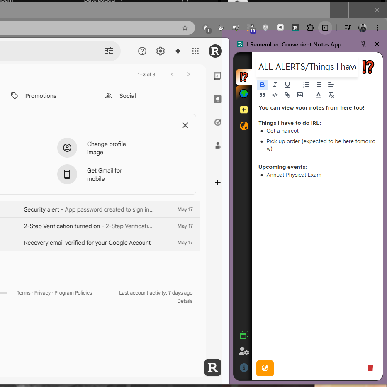Open the blue-green globe note in sidebar

[x=244, y=94]
